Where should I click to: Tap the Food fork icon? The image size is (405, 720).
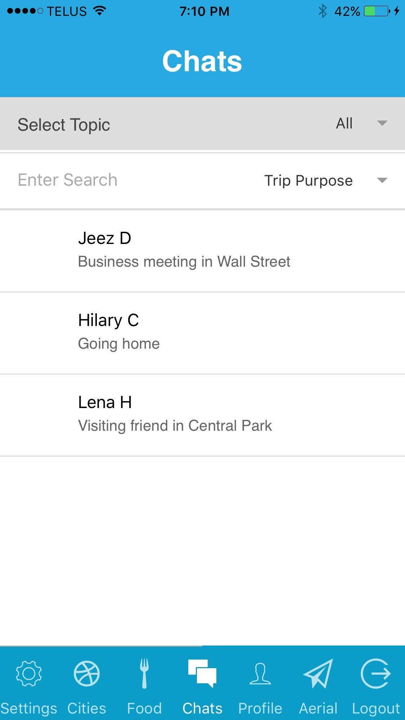click(x=144, y=674)
